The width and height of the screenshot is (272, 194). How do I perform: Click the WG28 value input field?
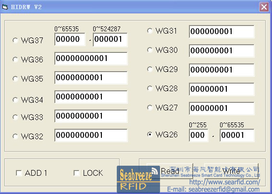(x=222, y=89)
